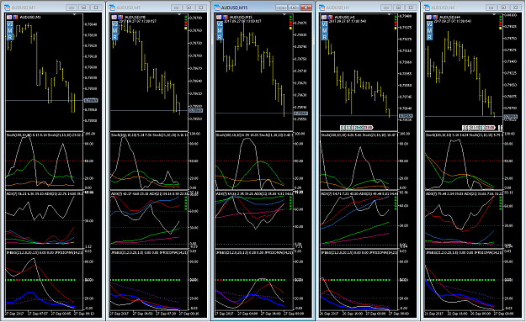Click the top green signal square in AUDUSD,M15

(x=290, y=16)
